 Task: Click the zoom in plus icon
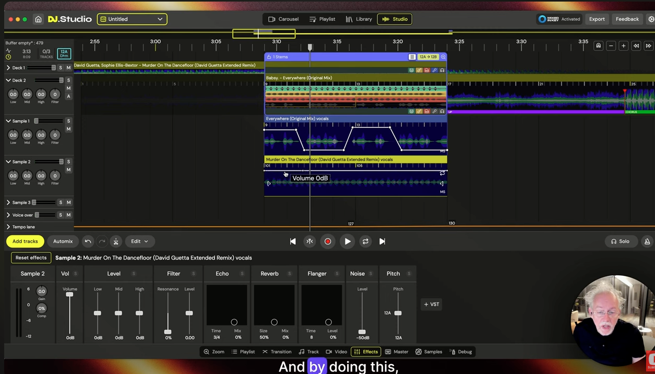623,46
